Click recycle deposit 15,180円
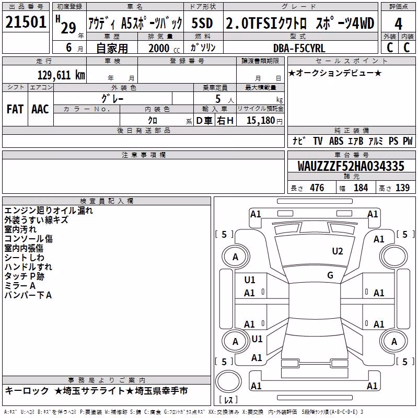 264,121
